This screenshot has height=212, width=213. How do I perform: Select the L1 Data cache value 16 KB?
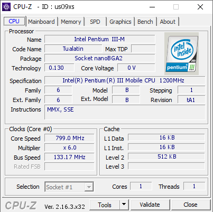166,137
